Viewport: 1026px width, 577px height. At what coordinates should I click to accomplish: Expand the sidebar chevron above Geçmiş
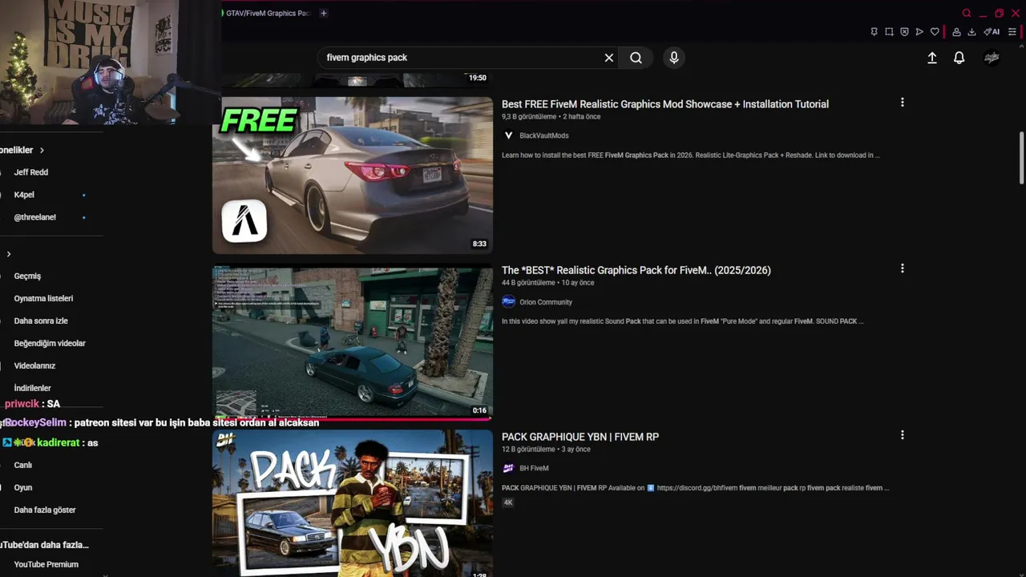click(x=9, y=254)
